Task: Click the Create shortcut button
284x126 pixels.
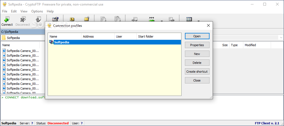Action: (197, 72)
